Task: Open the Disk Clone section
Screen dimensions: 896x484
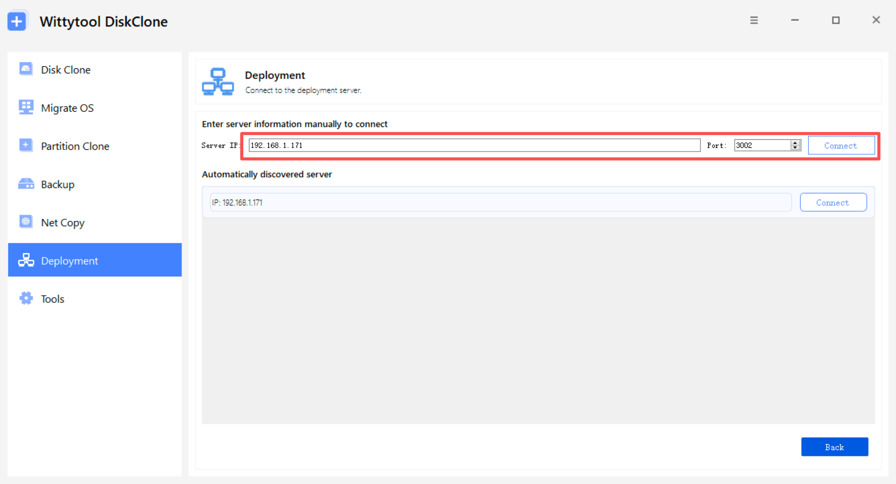Action: click(95, 69)
